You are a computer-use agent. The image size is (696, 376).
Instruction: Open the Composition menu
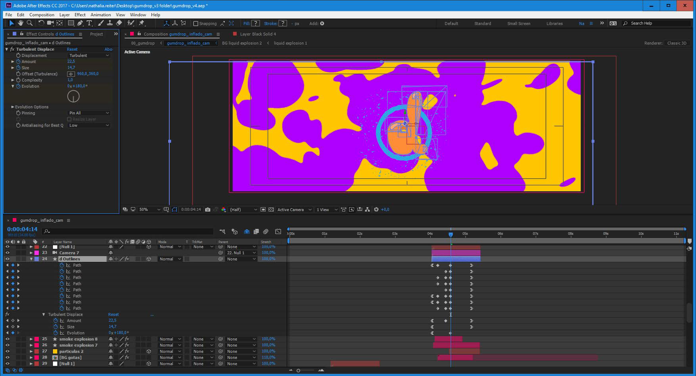42,15
